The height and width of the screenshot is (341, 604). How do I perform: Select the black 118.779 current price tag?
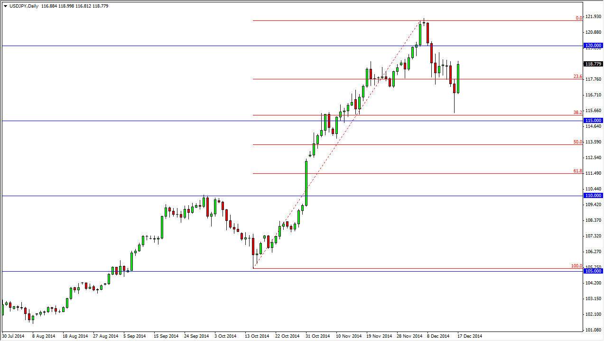pos(592,63)
